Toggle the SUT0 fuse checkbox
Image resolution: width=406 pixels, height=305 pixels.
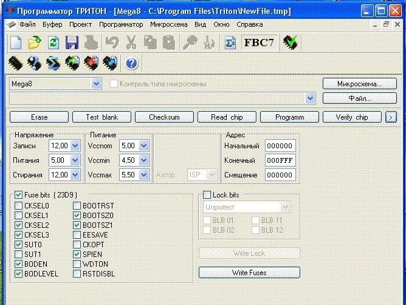[x=18, y=244]
